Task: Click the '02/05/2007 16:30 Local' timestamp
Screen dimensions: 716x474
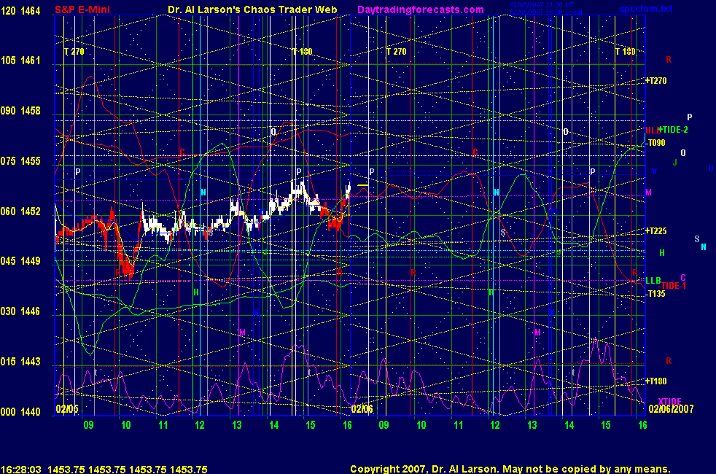Action: point(546,12)
